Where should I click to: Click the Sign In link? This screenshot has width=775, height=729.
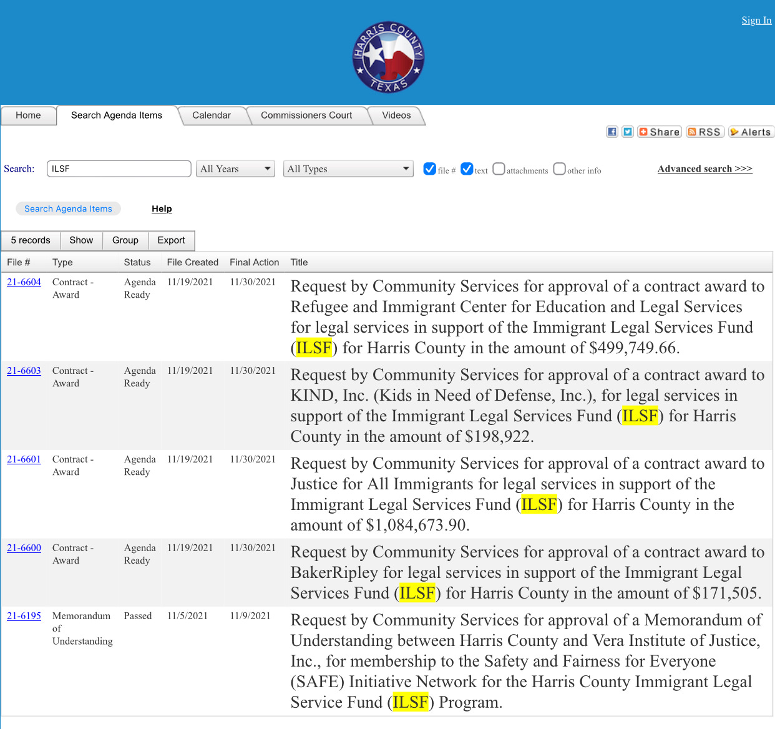pyautogui.click(x=756, y=20)
